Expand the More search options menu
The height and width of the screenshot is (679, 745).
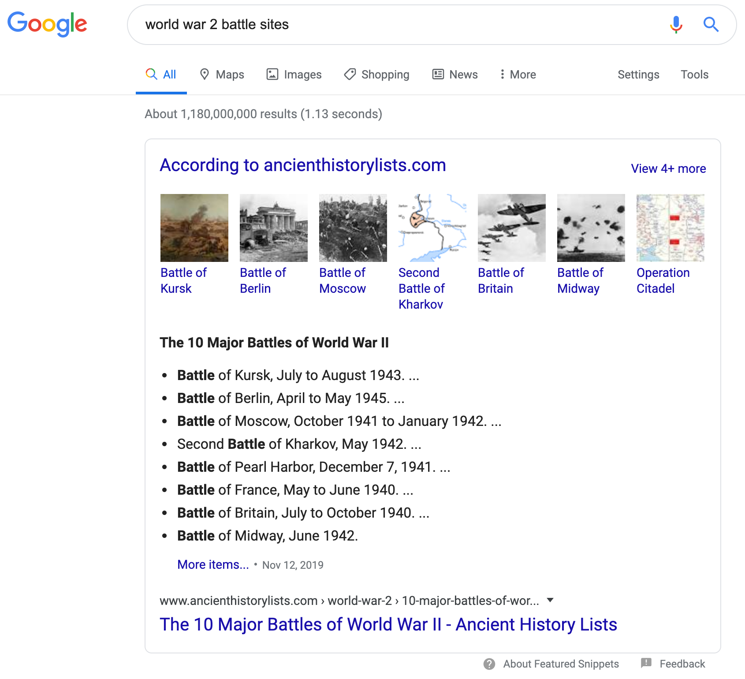518,75
